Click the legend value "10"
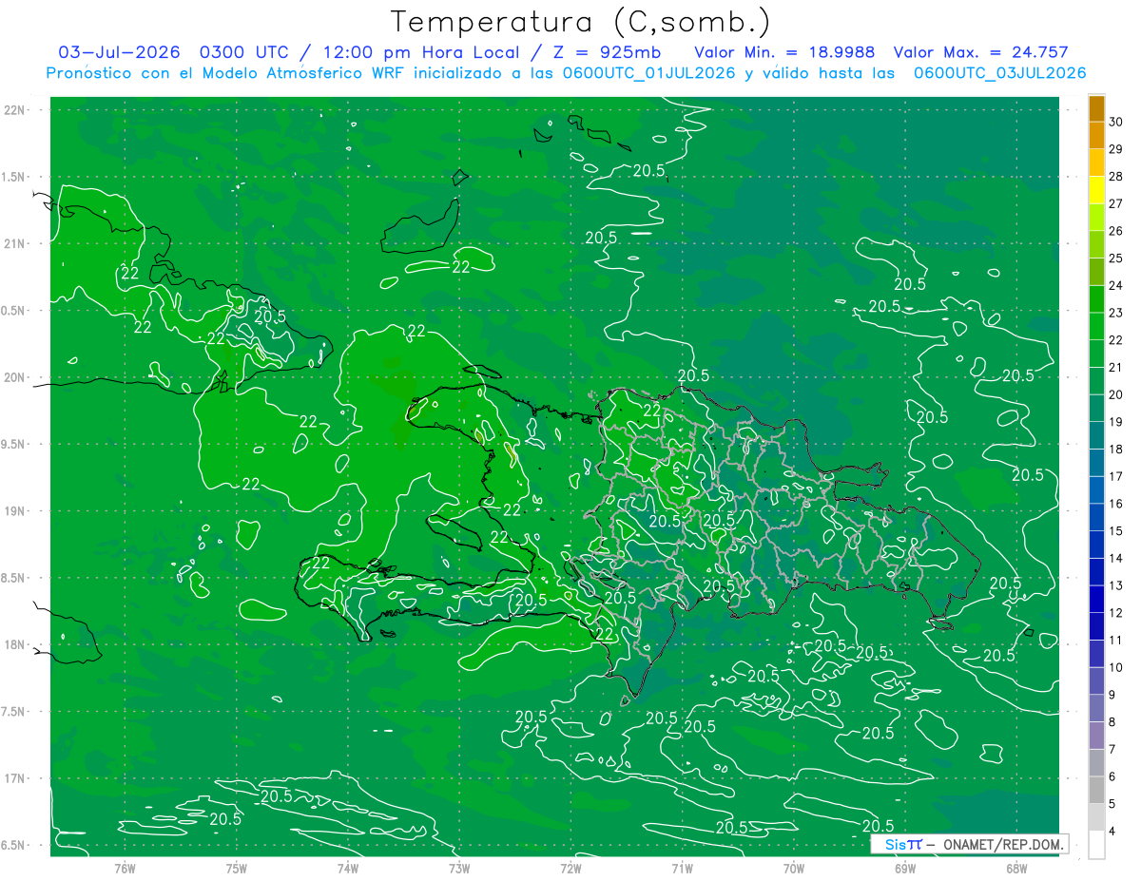Screen dimensions: 1141x881 pos(1116,668)
